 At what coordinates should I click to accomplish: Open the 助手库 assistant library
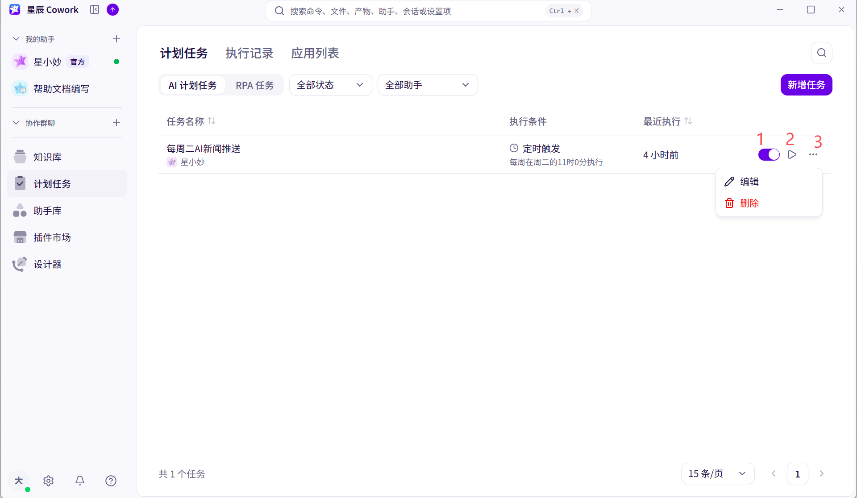[67, 211]
